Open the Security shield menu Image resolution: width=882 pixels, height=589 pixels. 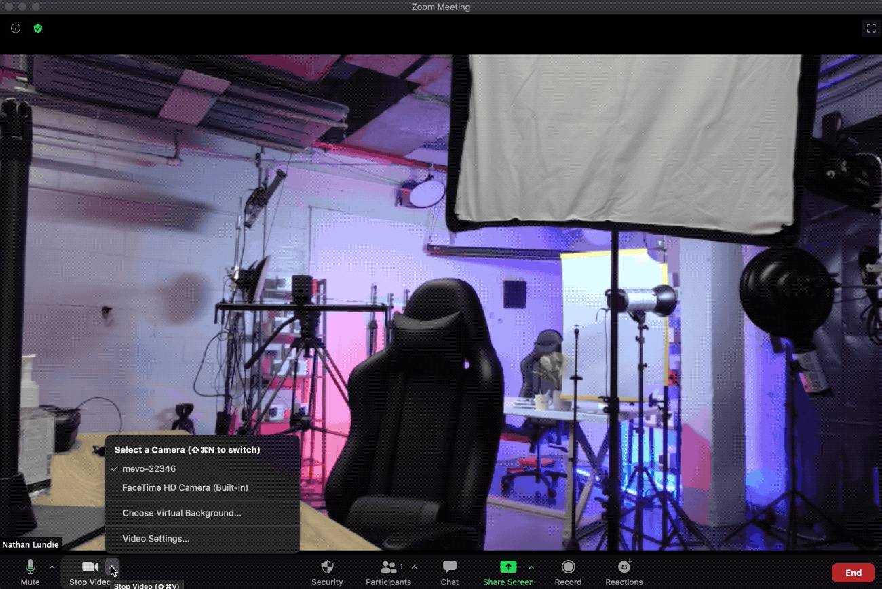(x=327, y=572)
